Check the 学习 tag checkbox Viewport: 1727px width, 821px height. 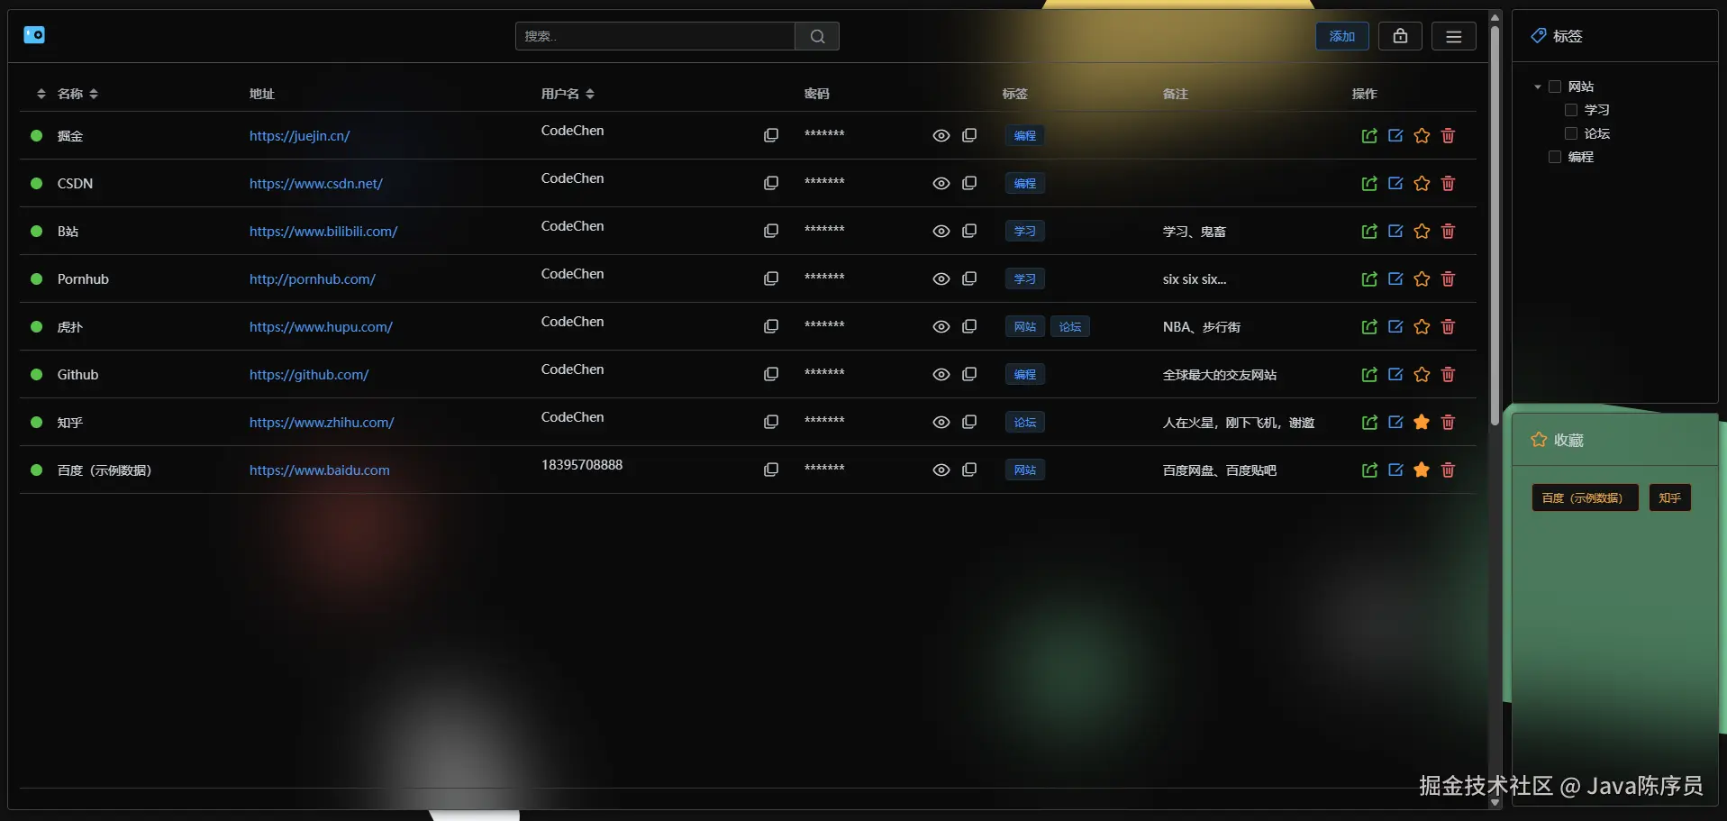(x=1571, y=110)
